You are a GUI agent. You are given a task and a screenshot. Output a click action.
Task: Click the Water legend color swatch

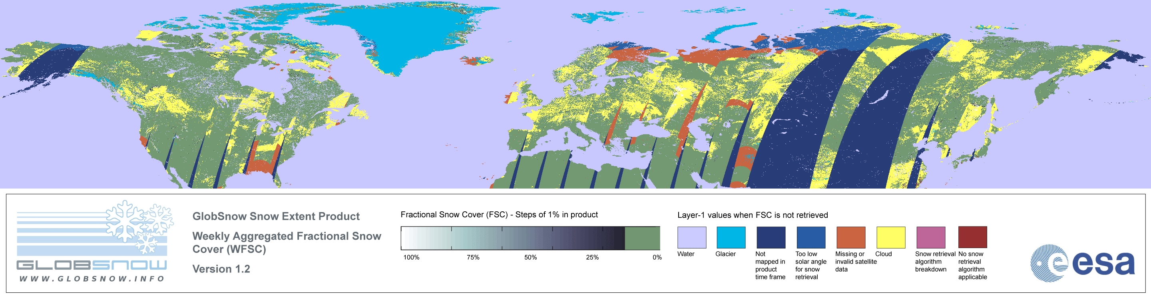pos(692,237)
